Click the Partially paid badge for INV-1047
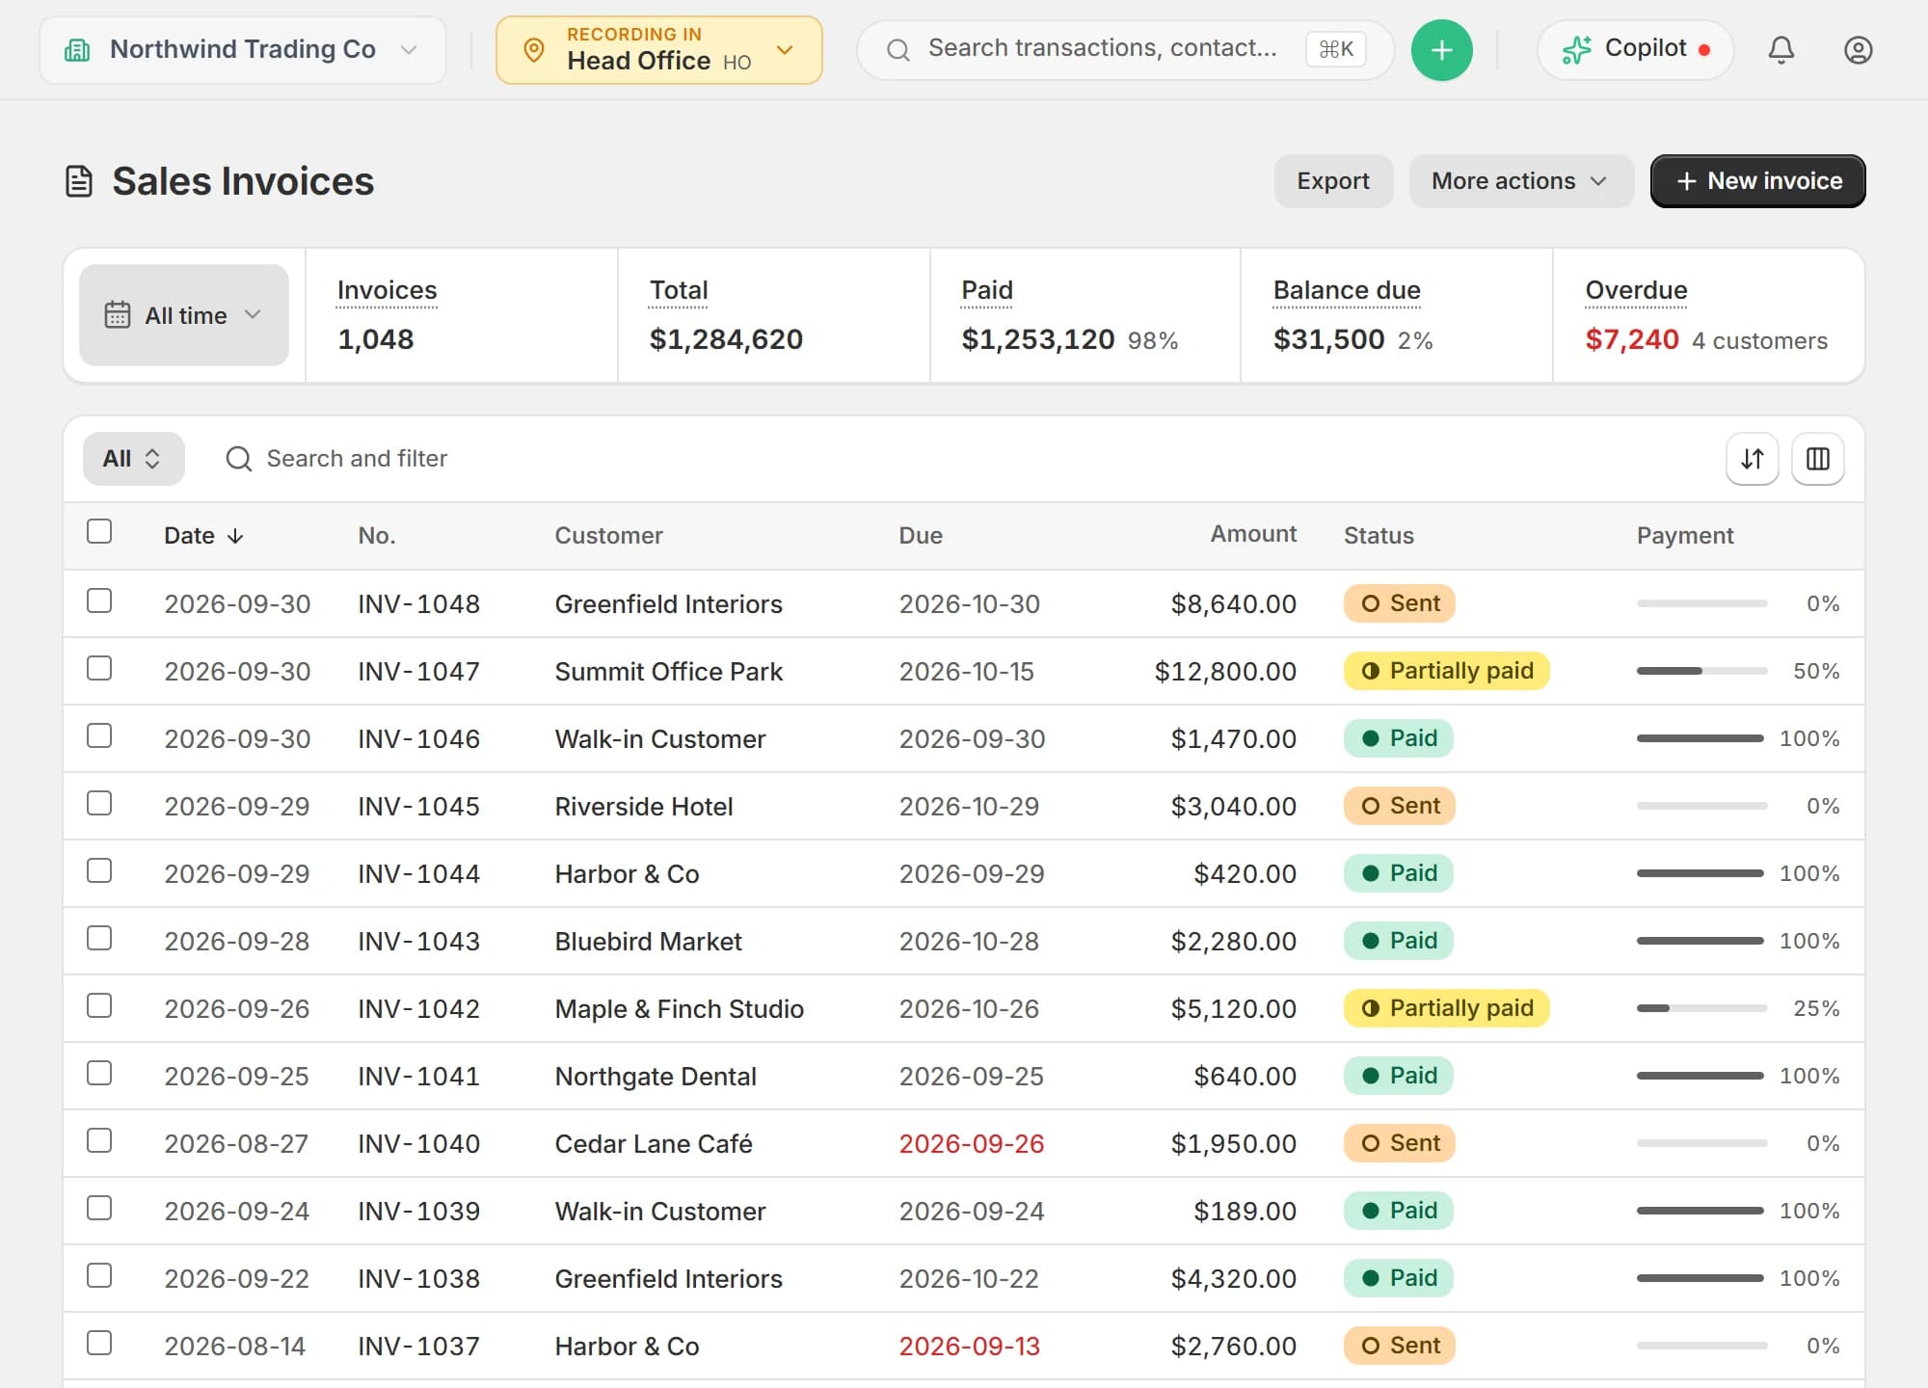The height and width of the screenshot is (1388, 1928). [x=1446, y=671]
